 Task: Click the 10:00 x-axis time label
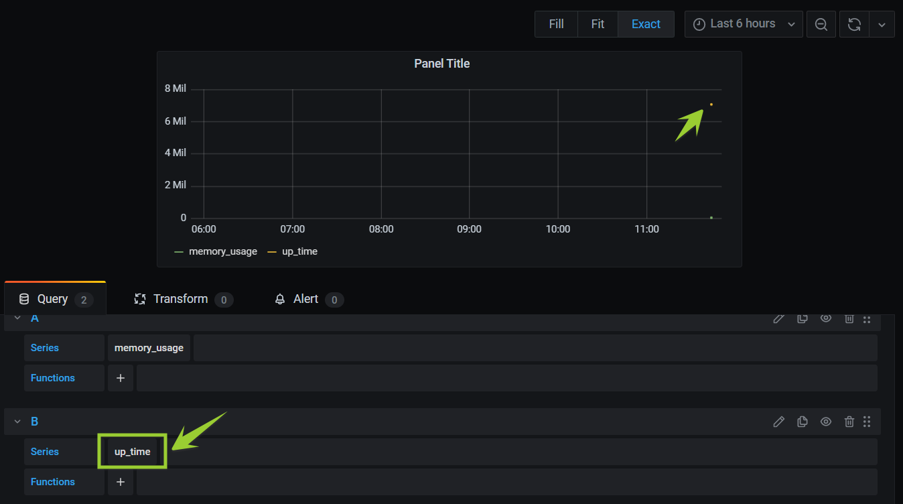pos(558,229)
